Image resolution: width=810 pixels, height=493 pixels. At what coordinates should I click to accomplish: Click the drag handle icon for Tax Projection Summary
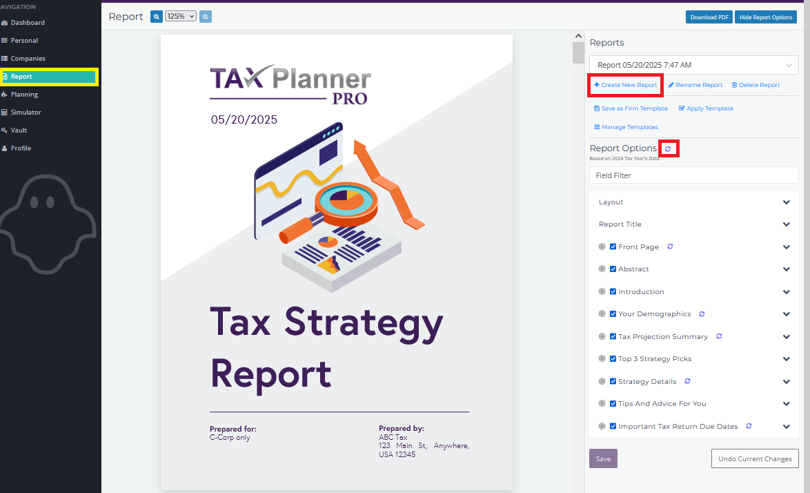(602, 336)
